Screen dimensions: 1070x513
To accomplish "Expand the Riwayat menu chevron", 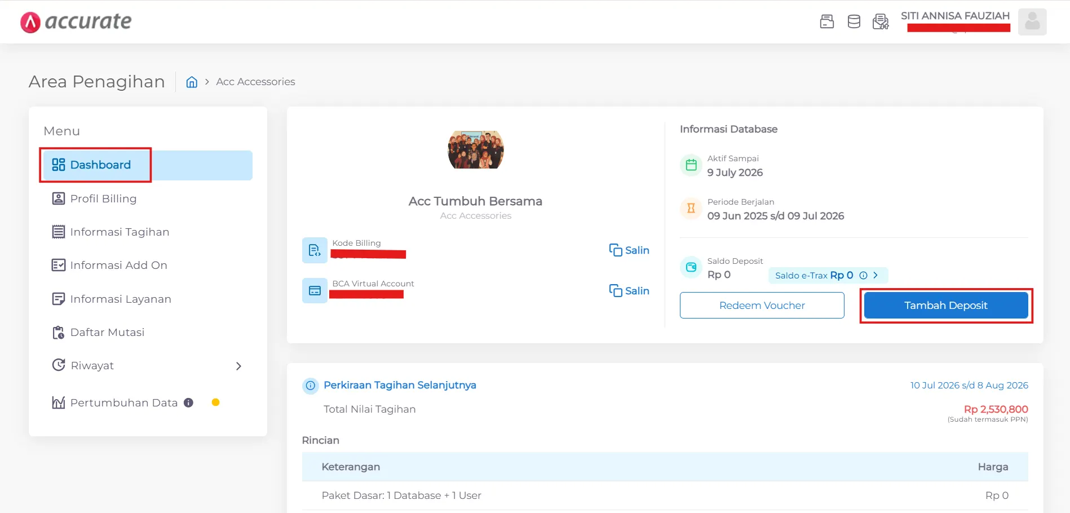I will [238, 366].
